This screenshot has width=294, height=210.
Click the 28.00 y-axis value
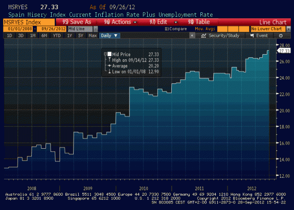[285, 45]
